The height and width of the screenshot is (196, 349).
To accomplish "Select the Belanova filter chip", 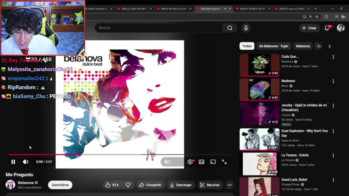I will pos(303,46).
